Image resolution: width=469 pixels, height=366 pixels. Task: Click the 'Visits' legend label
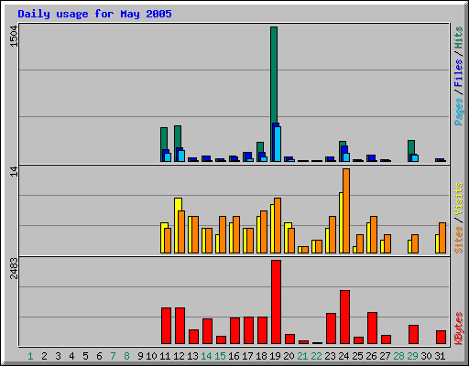[458, 199]
